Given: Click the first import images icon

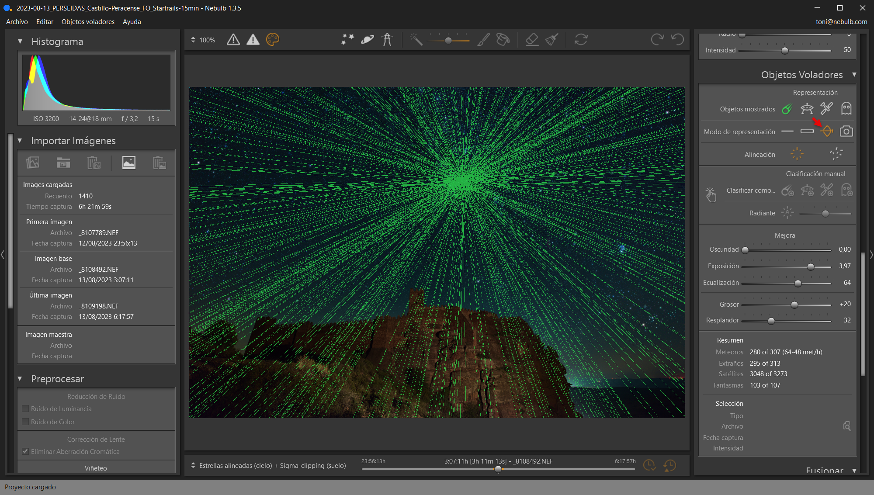Looking at the screenshot, I should tap(33, 163).
